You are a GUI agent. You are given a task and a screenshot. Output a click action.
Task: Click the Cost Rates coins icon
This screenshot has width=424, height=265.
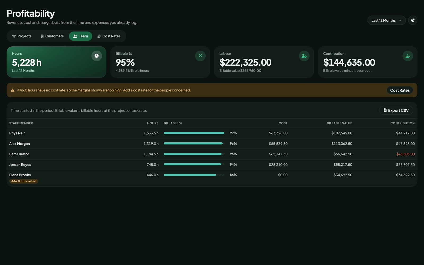click(x=99, y=36)
